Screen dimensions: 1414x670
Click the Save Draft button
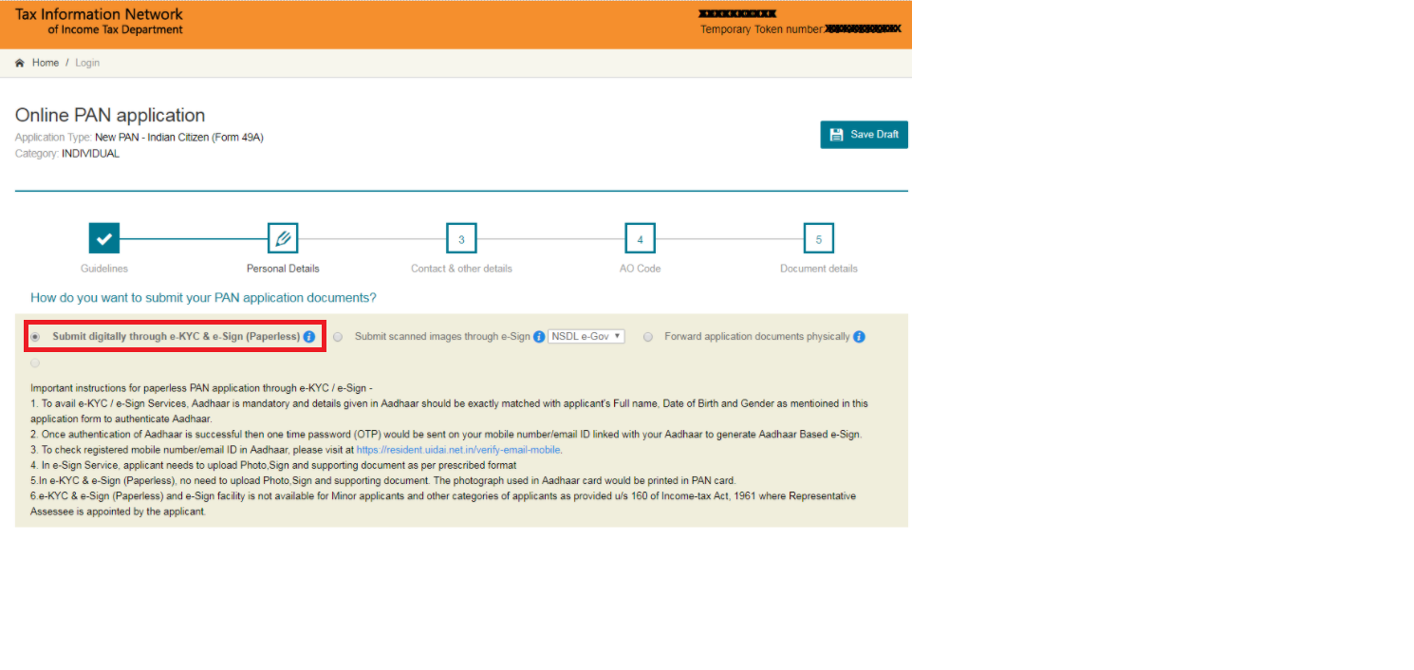click(x=864, y=135)
